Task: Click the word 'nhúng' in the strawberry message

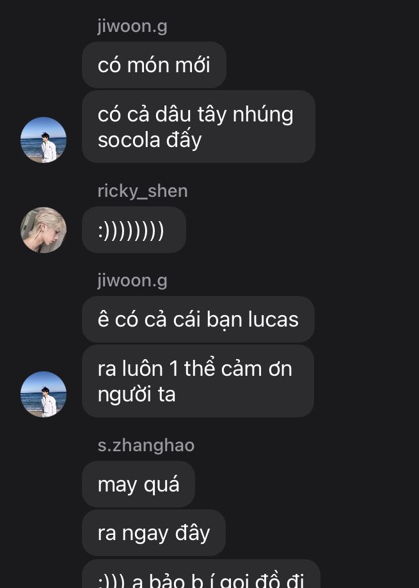Action: pos(263,115)
